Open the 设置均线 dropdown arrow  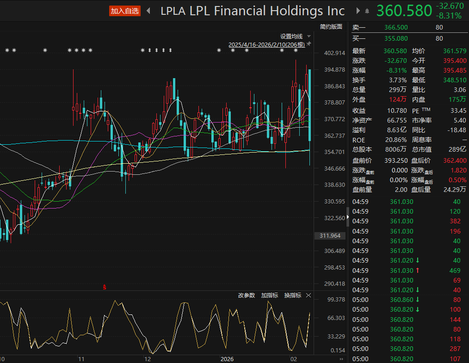(x=309, y=37)
